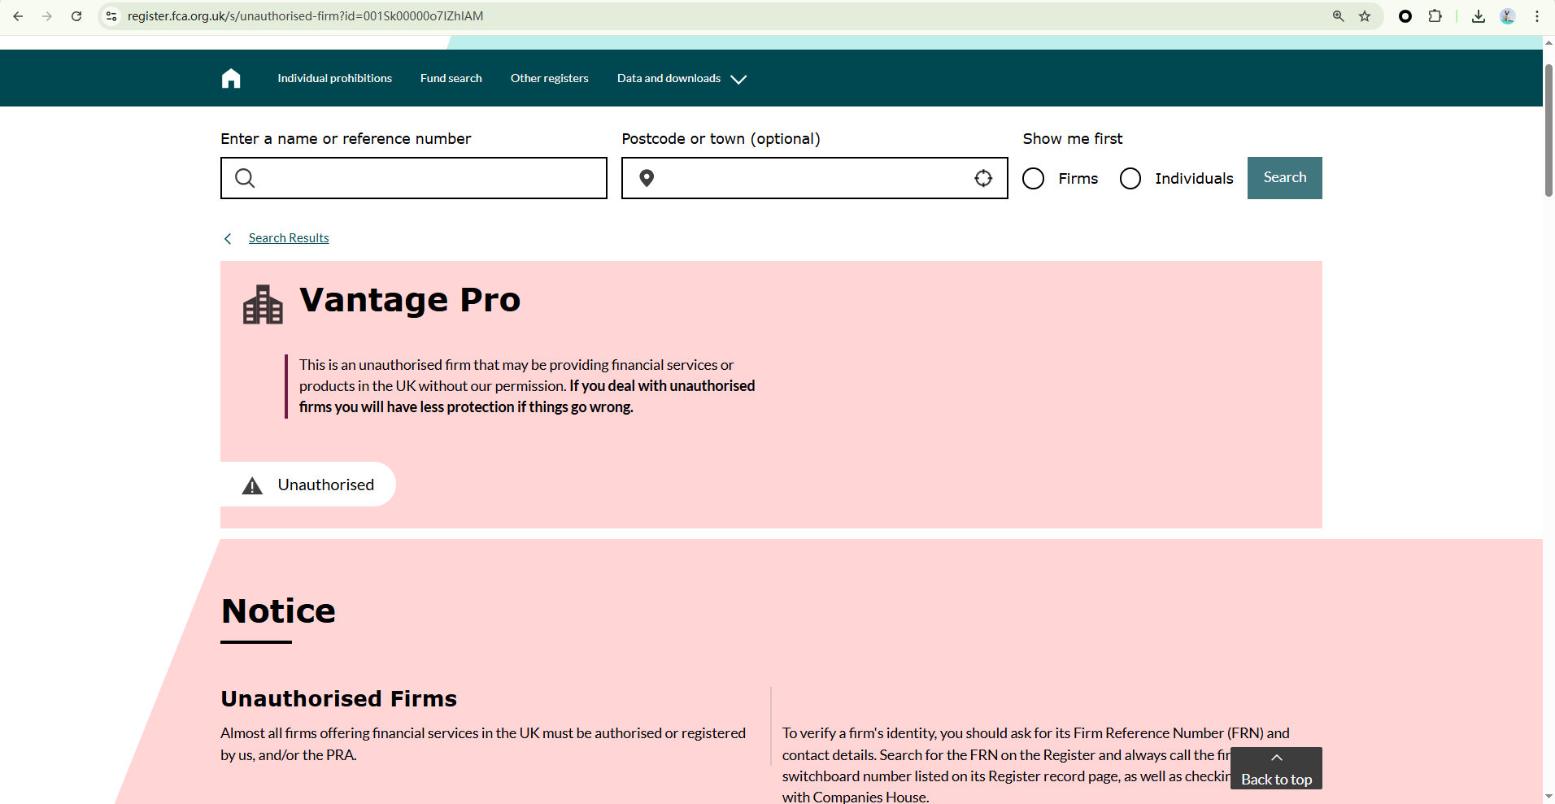The height and width of the screenshot is (804, 1555).
Task: Focus the name or reference number field
Action: tap(414, 178)
